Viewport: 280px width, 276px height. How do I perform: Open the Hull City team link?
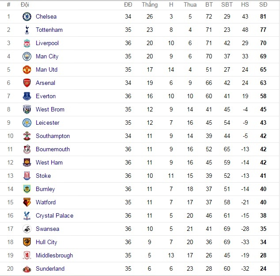point(46,242)
